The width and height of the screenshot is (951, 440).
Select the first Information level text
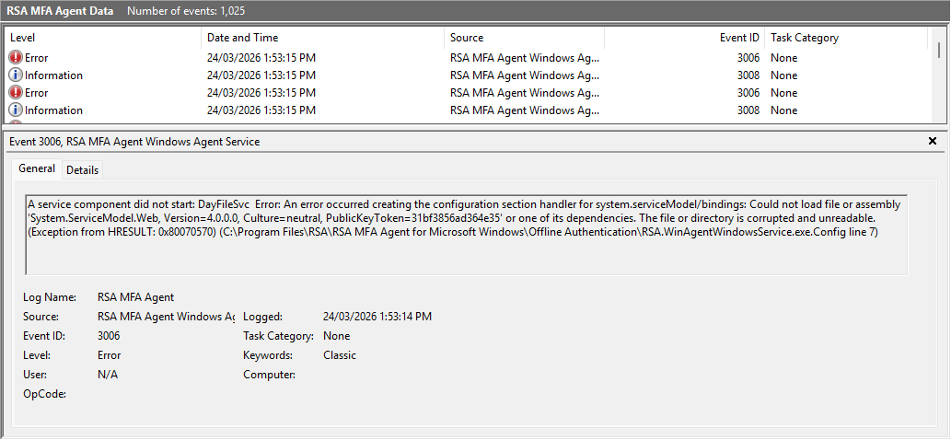tap(54, 75)
